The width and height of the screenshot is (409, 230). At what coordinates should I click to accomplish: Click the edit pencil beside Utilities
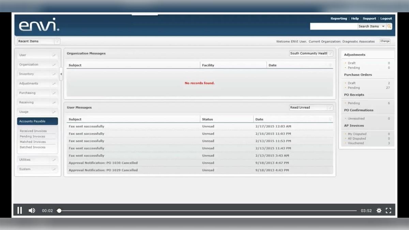pyautogui.click(x=54, y=159)
